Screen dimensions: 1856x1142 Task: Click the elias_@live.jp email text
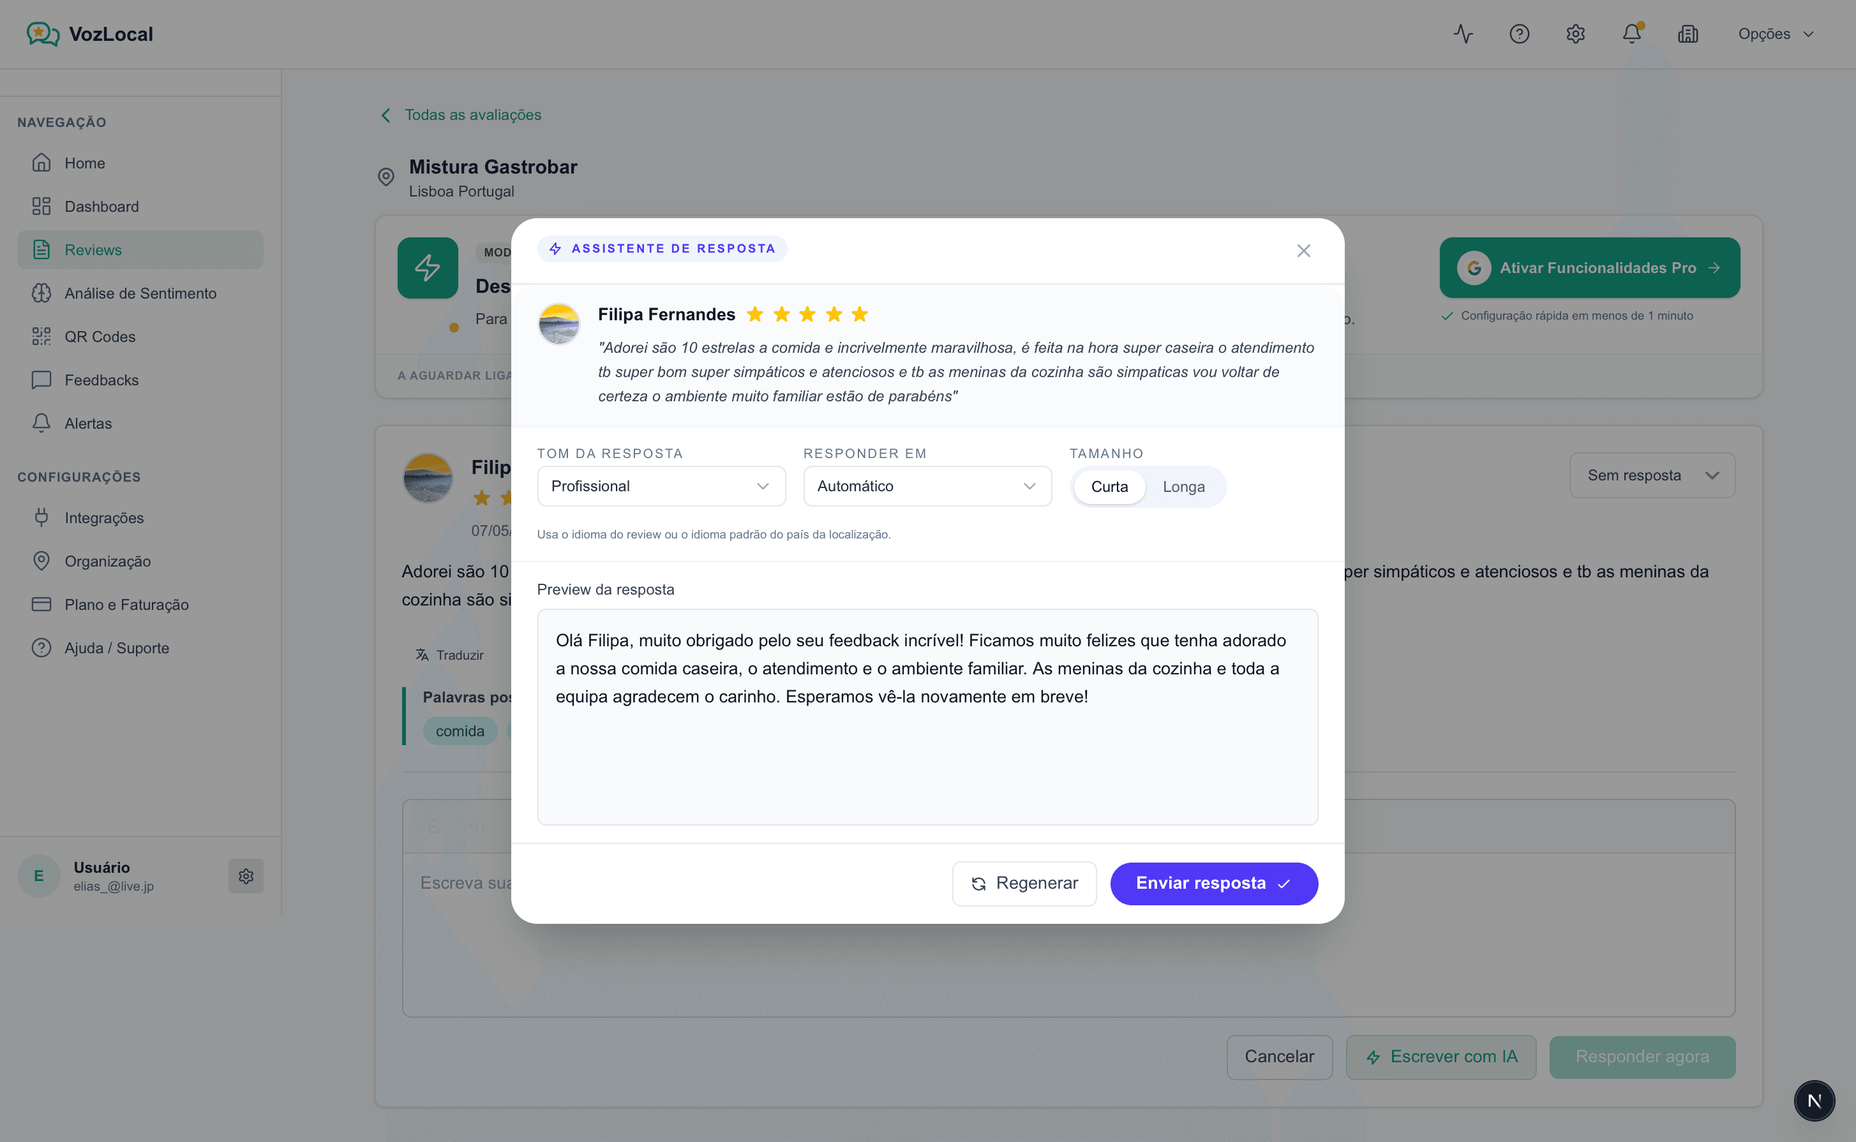tap(114, 887)
